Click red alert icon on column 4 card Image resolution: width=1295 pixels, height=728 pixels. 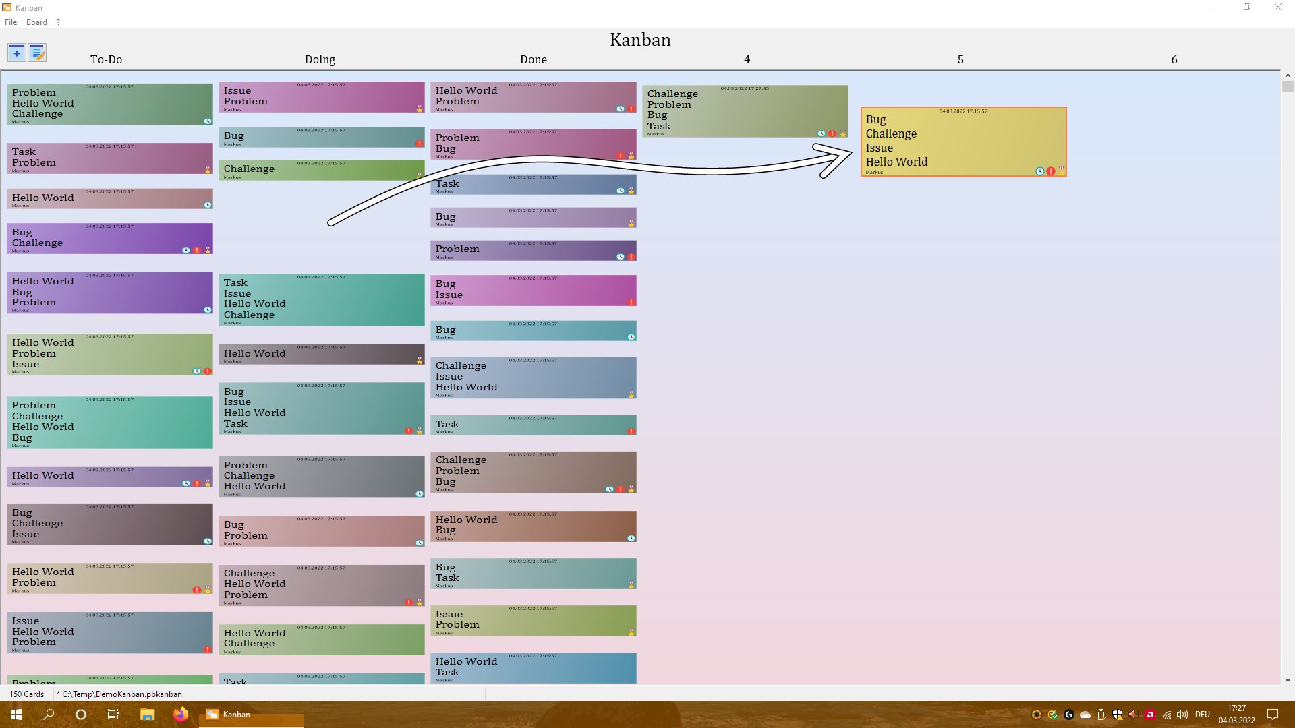point(832,133)
